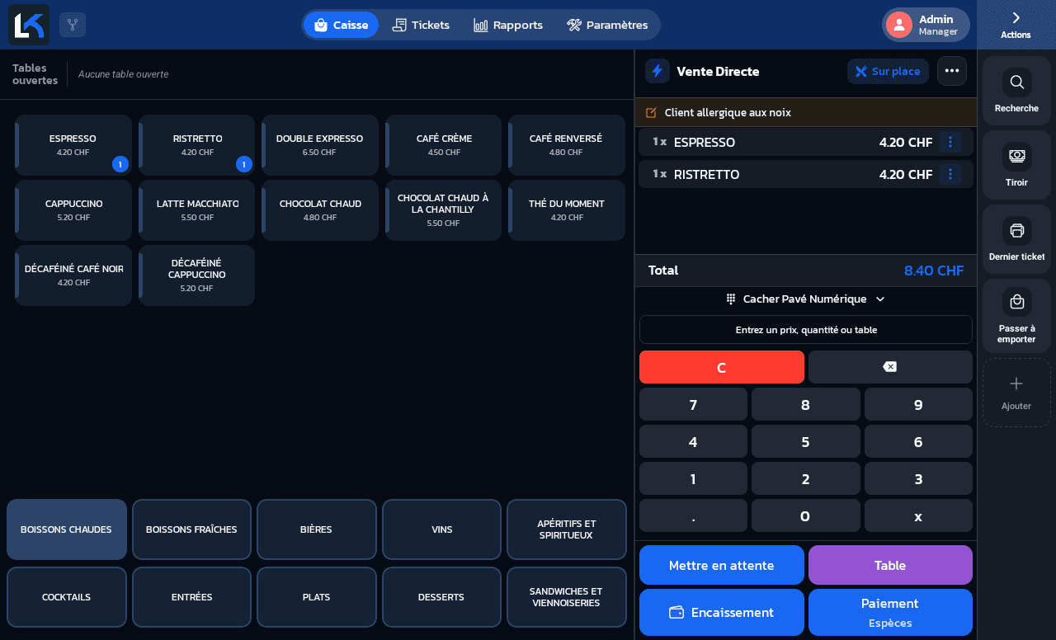Click the LK logo icon
The image size is (1056, 640).
(x=29, y=25)
